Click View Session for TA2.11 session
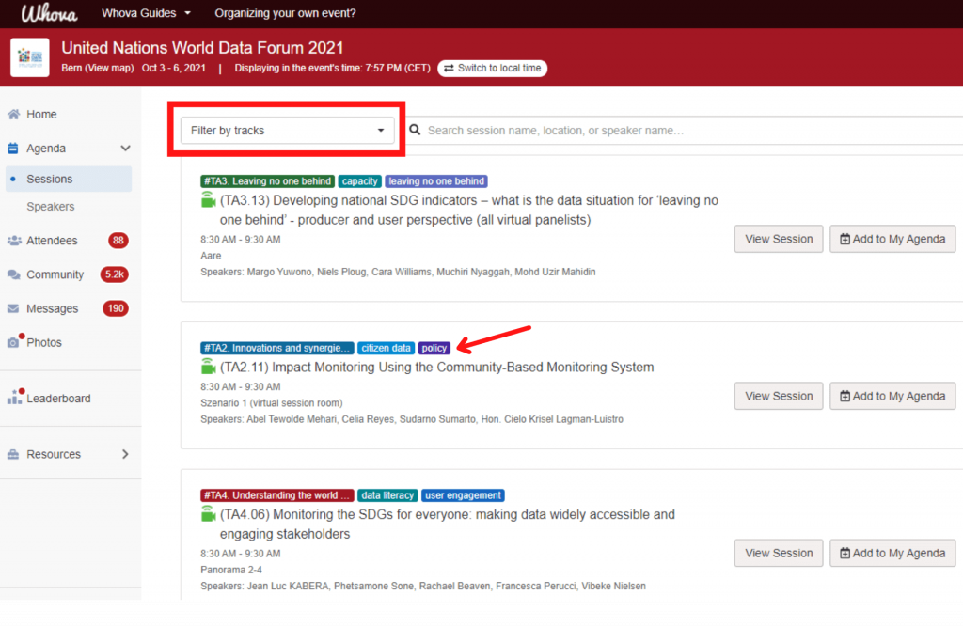Viewport: 963px width, 627px height. point(778,396)
